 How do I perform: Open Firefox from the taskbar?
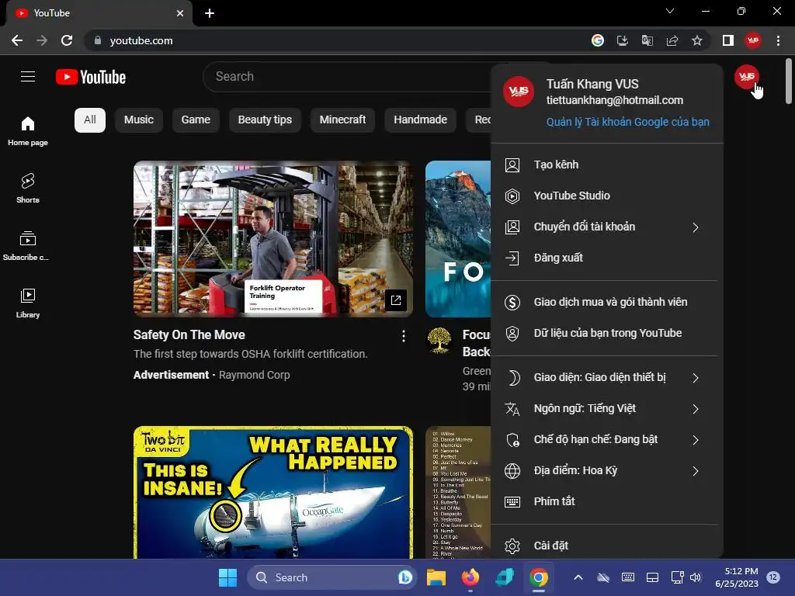470,577
